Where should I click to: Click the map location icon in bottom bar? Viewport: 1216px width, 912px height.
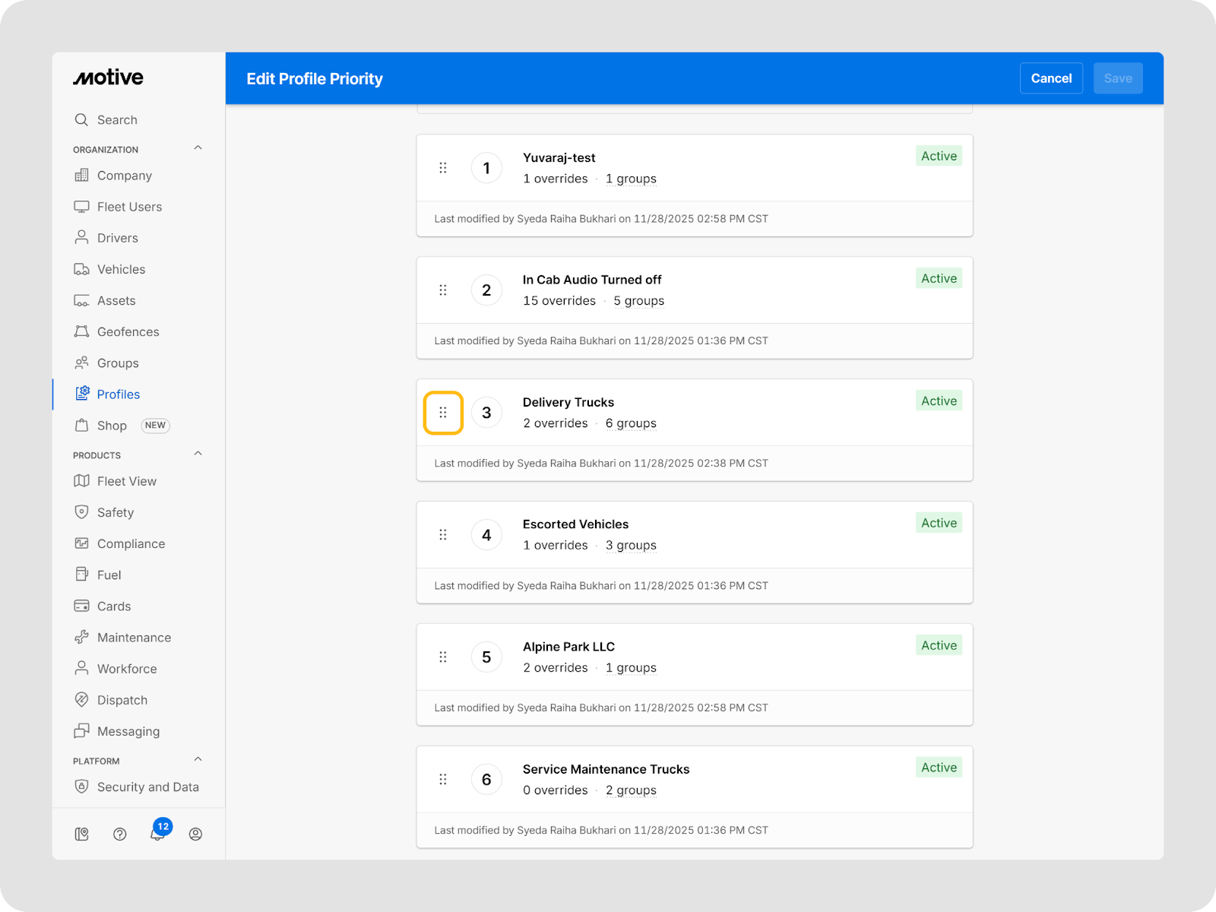(82, 834)
